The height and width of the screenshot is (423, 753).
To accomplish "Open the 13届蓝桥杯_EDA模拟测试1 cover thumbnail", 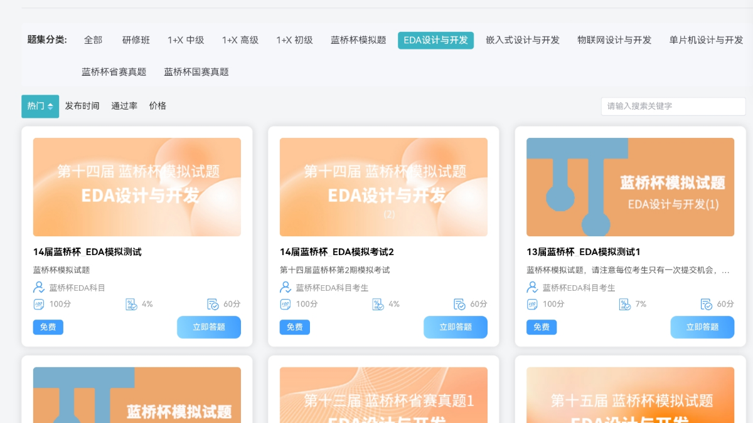I will pyautogui.click(x=630, y=187).
